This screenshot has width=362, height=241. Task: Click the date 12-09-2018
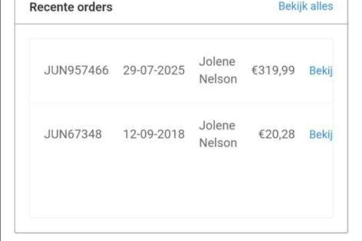tap(154, 134)
